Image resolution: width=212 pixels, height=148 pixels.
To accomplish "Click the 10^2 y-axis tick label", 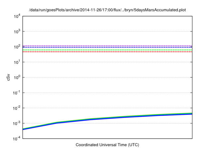I will pos(17,47).
